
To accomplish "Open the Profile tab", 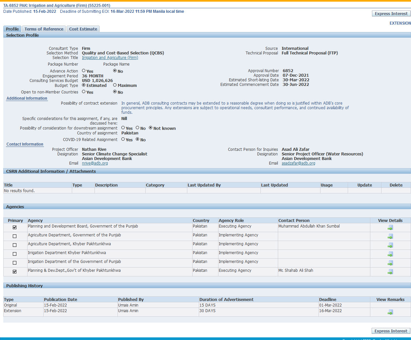I will [x=12, y=29].
